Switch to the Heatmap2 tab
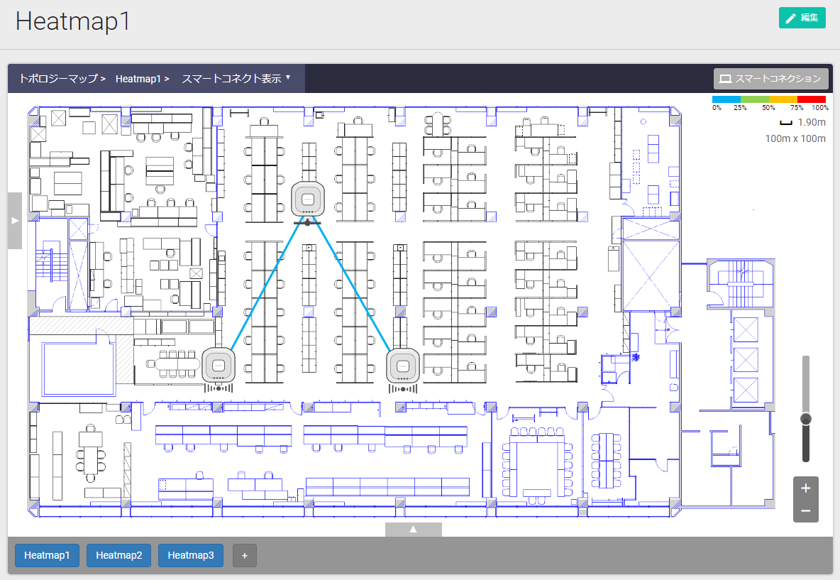 pos(119,555)
